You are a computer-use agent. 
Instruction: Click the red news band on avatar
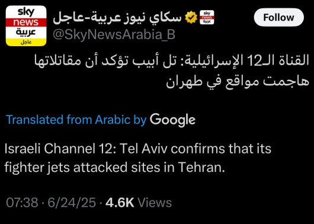click(x=26, y=23)
